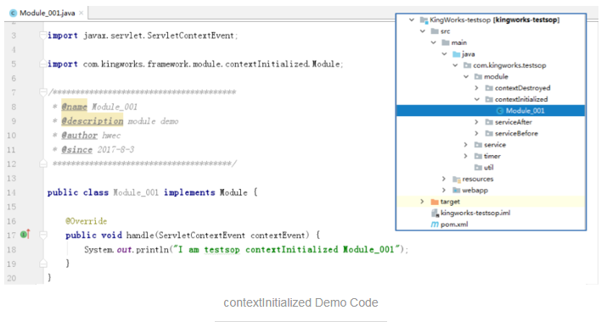Collapse the KingWorks-testsop project root
The width and height of the screenshot is (601, 327).
coord(412,19)
